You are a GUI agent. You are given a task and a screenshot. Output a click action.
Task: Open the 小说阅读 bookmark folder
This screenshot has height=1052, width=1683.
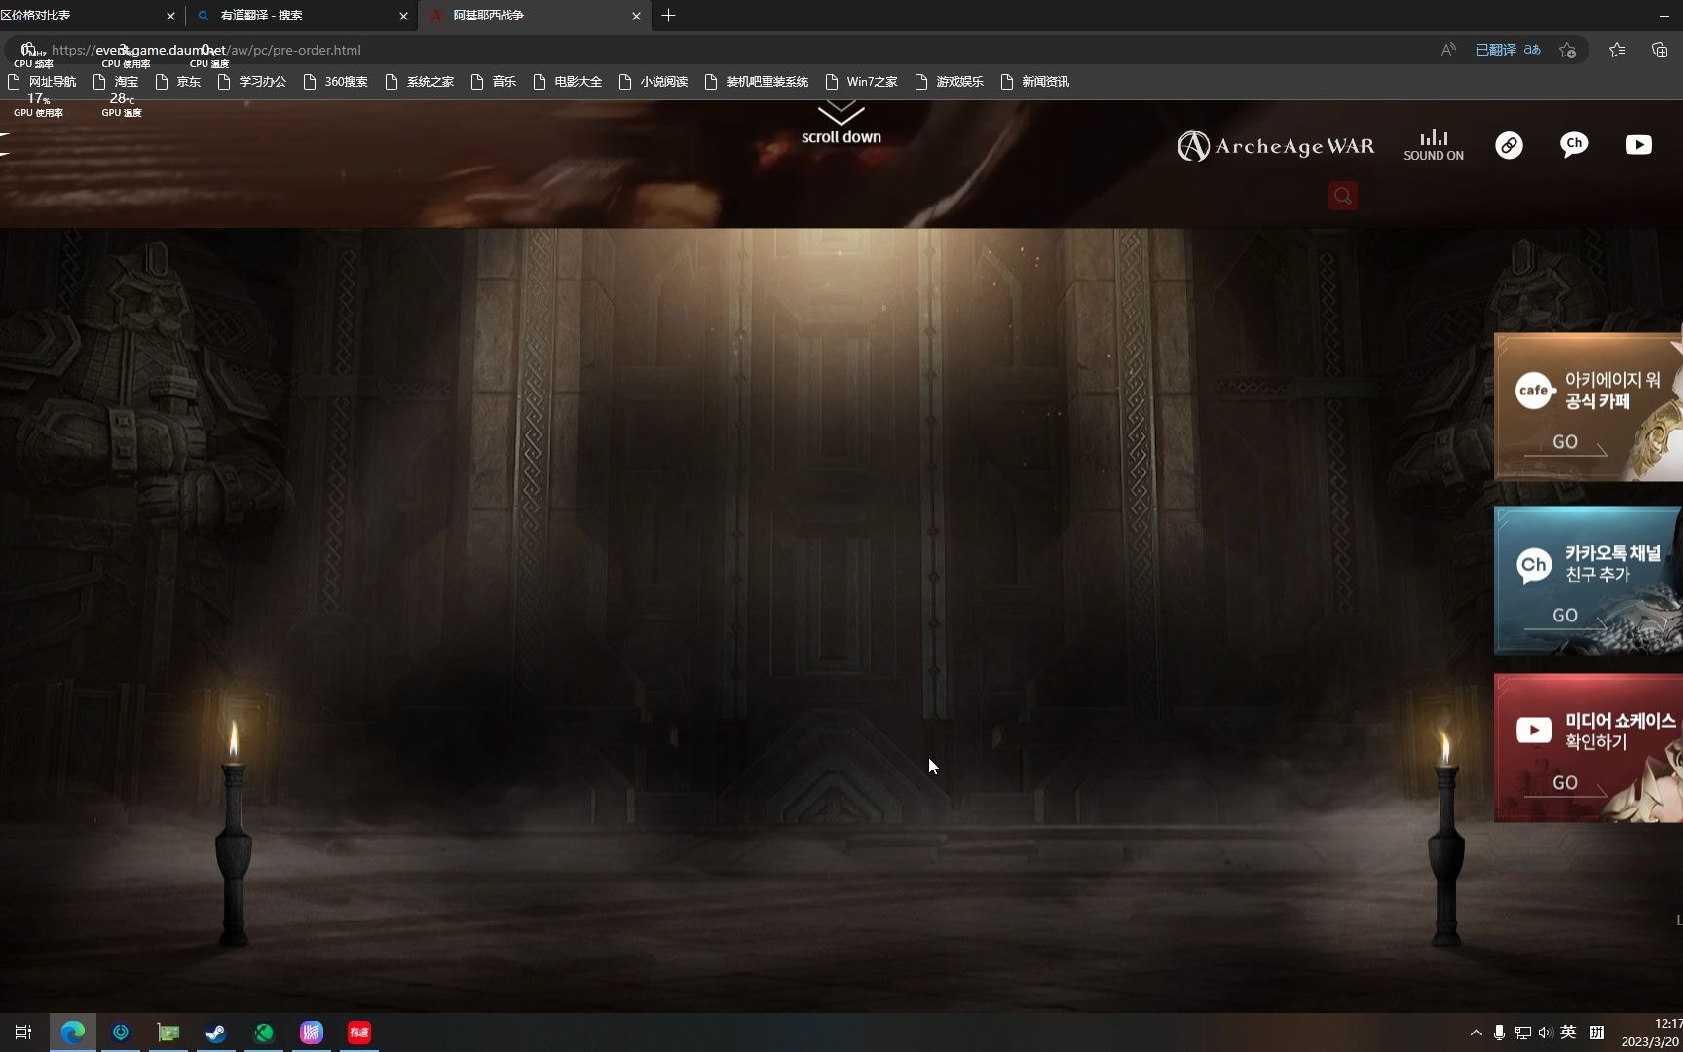tap(654, 82)
